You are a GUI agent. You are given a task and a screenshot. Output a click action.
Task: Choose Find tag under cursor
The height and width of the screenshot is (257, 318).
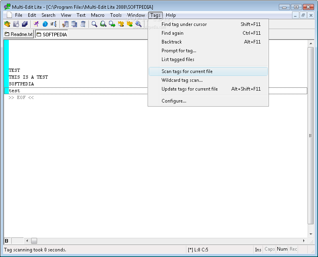[x=208, y=24]
